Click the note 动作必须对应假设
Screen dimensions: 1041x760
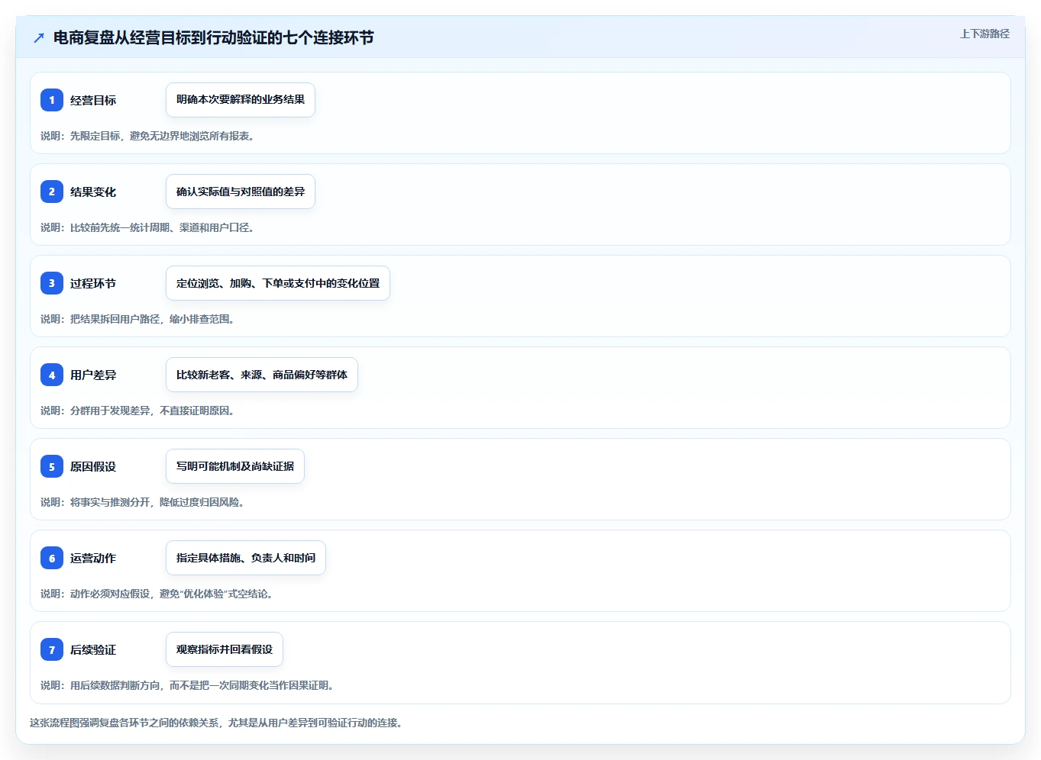(157, 594)
